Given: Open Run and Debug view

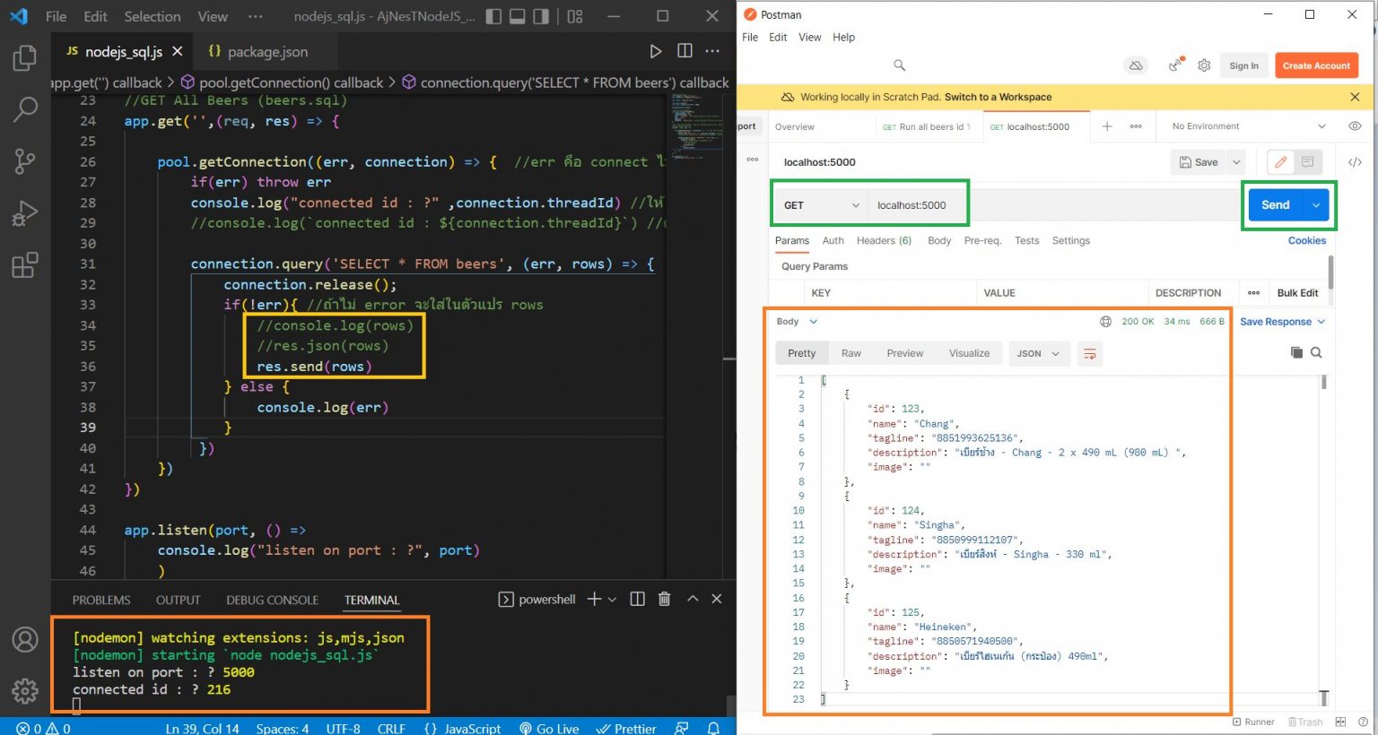Looking at the screenshot, I should (x=25, y=214).
